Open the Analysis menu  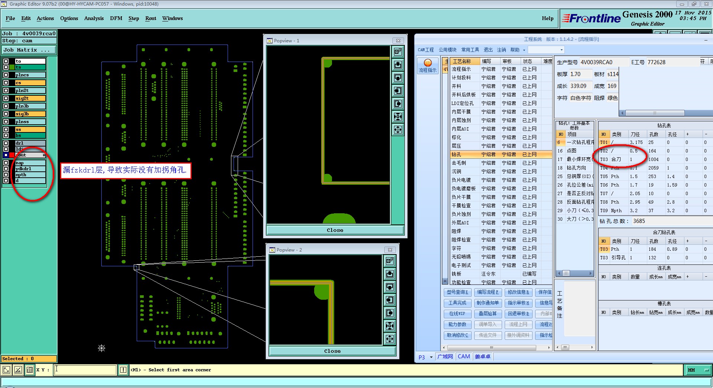click(x=94, y=18)
